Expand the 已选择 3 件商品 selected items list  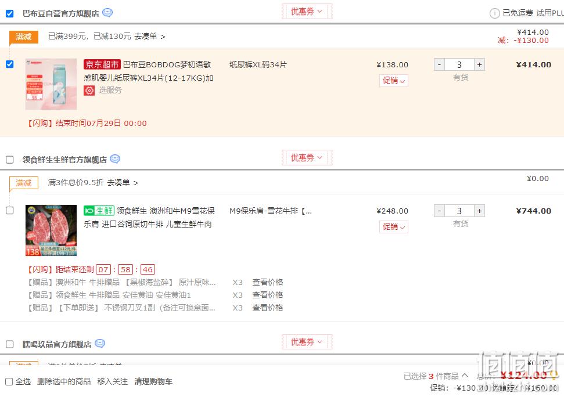[x=436, y=376]
